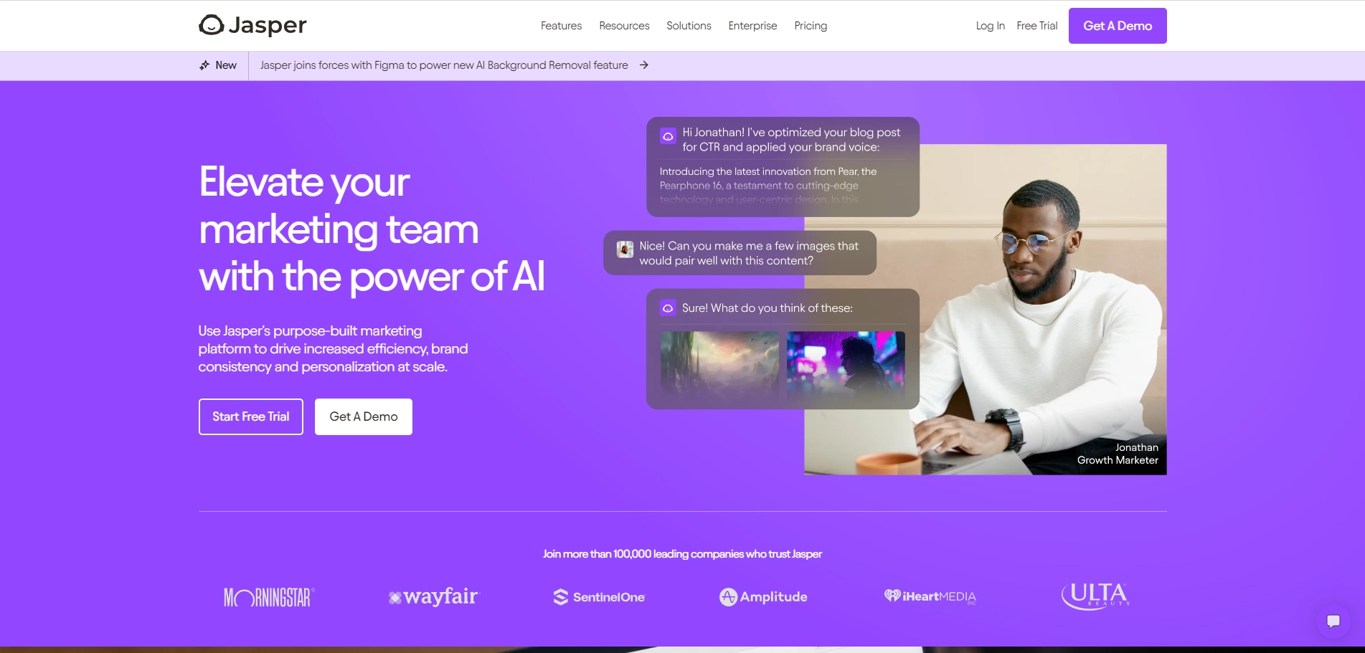Click the Ulta Beauty logo
Screen dimensions: 1365x653
coord(1095,596)
